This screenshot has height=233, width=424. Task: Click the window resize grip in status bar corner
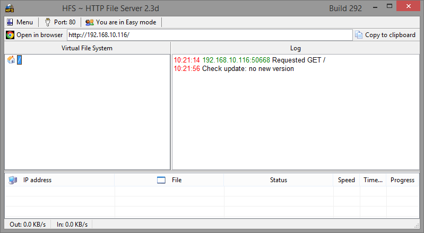click(417, 226)
